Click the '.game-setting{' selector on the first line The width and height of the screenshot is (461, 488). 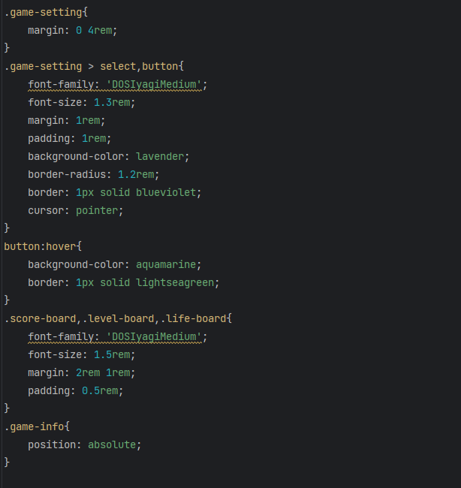pos(46,13)
